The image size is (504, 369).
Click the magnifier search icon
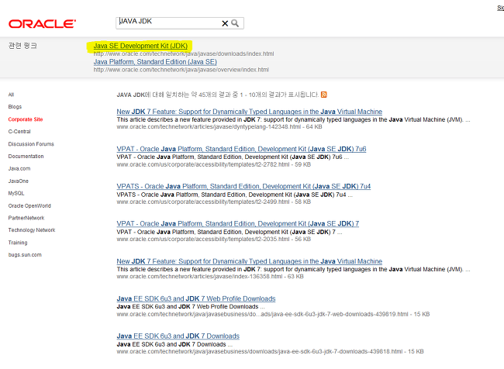click(x=235, y=23)
